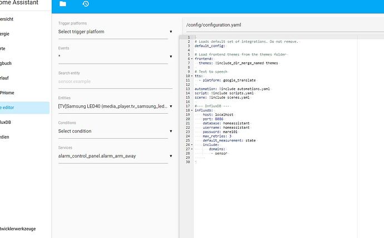The width and height of the screenshot is (384, 238).
Task: Open the Energie sidebar item
Action: pyautogui.click(x=24, y=34)
